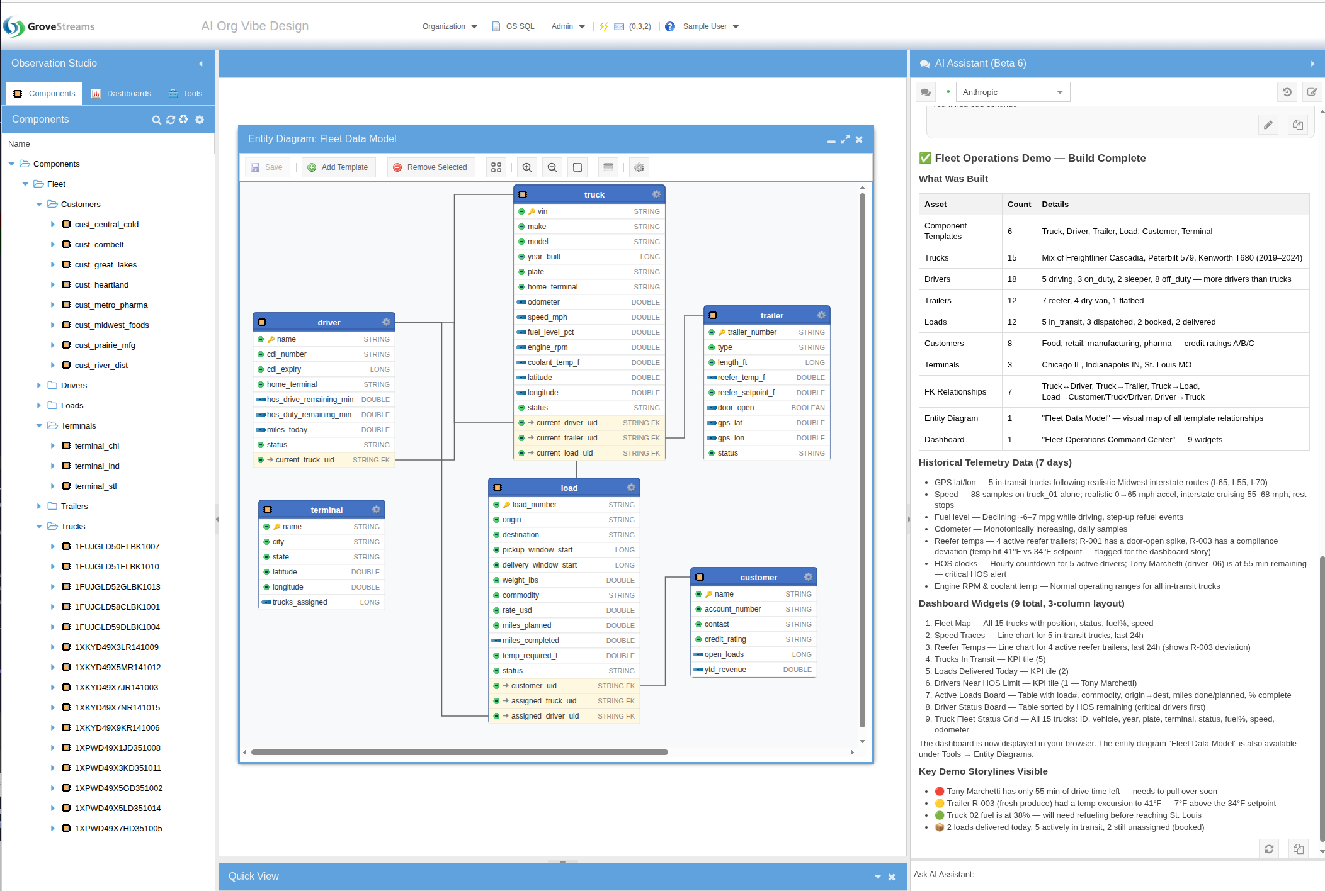Screen dimensions: 1325x891
Task: Click the Save button in diagram toolbar
Action: (x=267, y=167)
